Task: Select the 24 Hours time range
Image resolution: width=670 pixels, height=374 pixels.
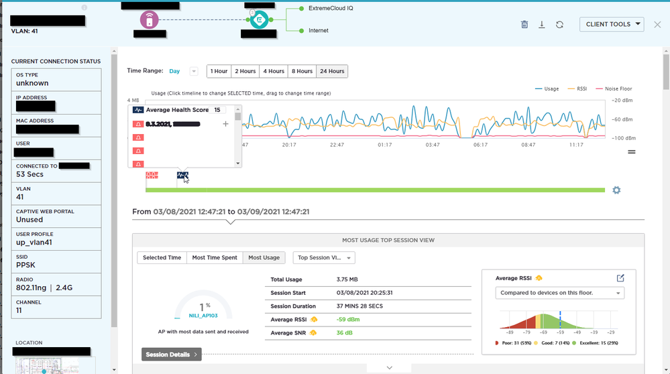Action: pyautogui.click(x=332, y=71)
